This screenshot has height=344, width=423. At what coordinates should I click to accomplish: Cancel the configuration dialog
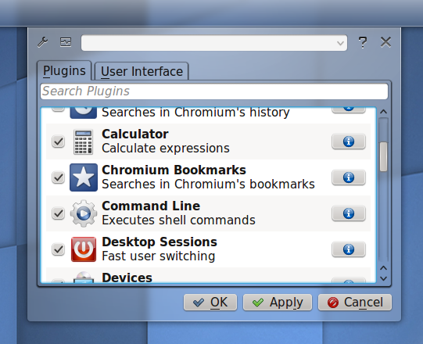click(355, 303)
